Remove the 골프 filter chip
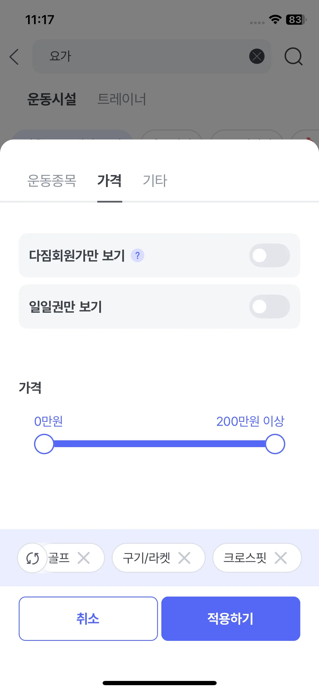The height and width of the screenshot is (692, 319). (x=84, y=558)
